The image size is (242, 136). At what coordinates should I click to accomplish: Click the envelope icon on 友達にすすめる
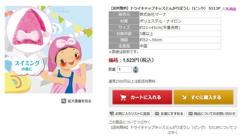tap(157, 114)
